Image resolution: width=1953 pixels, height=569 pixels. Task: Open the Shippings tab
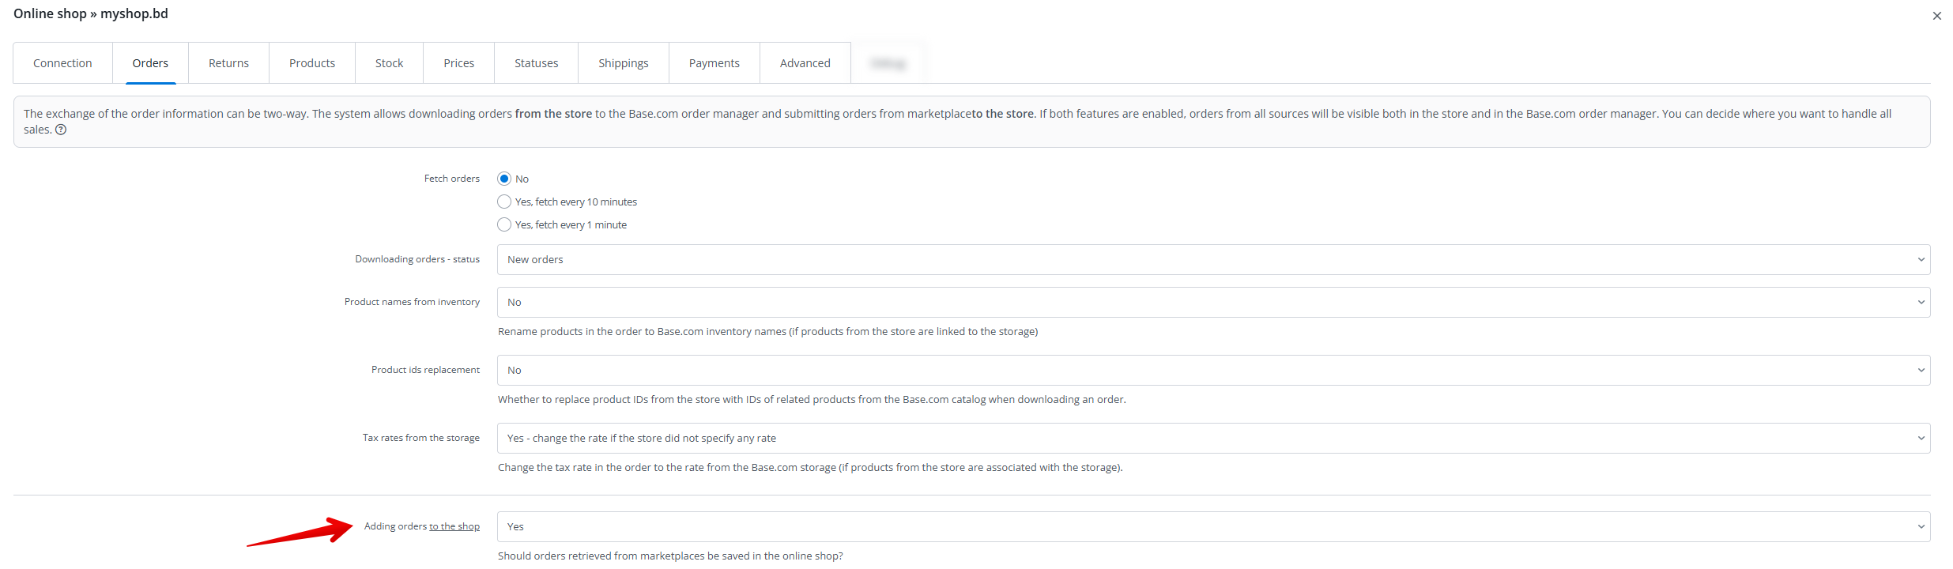click(x=623, y=63)
